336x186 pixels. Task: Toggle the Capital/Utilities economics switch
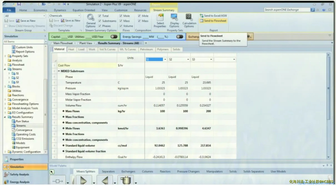(x=114, y=37)
